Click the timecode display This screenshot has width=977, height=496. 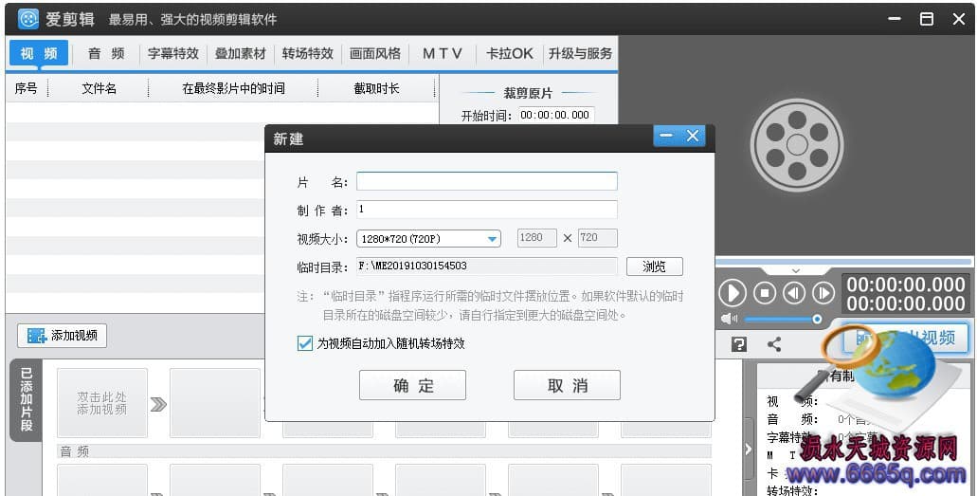(x=905, y=293)
